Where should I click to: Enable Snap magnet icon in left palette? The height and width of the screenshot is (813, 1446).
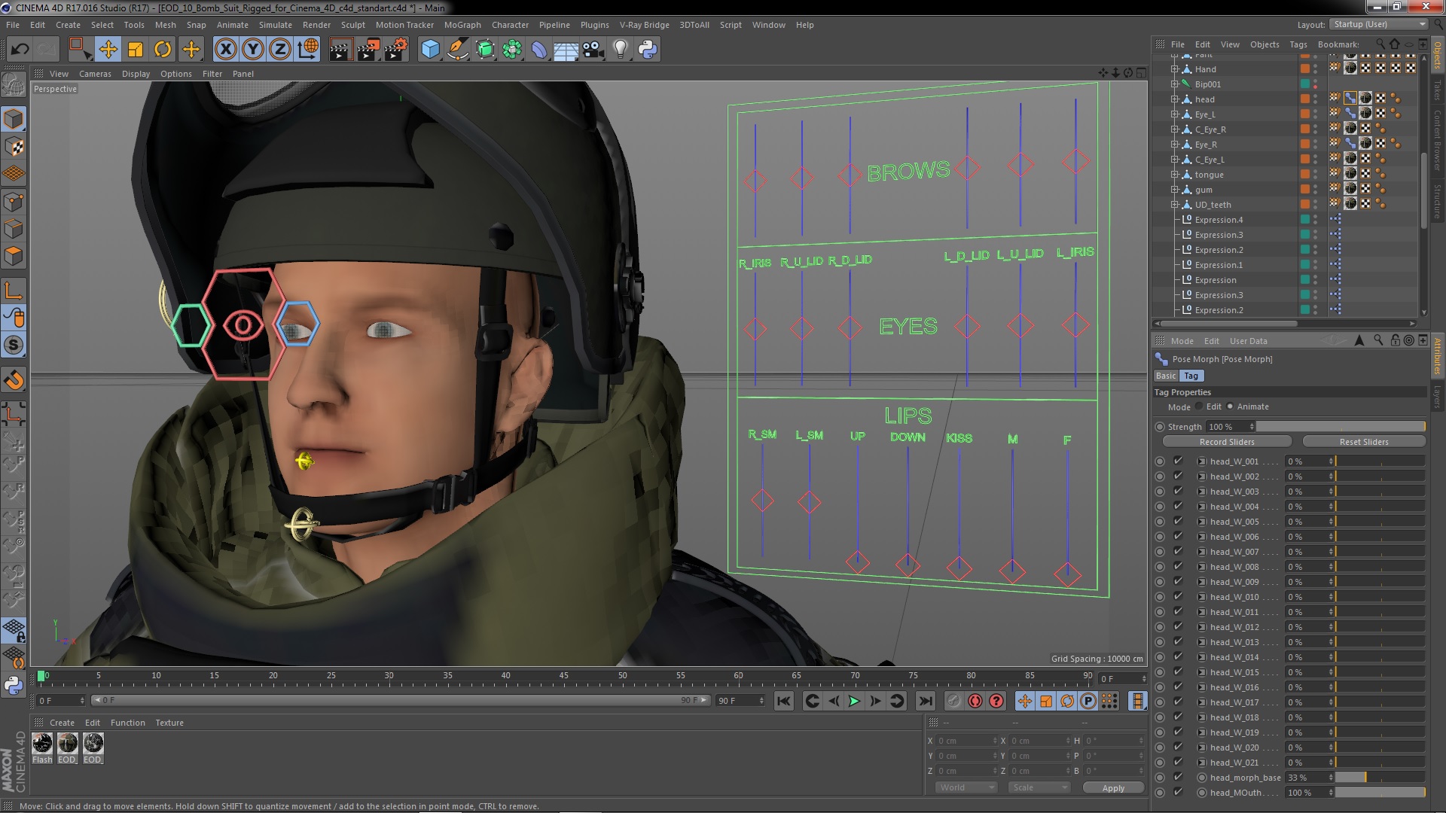click(x=14, y=380)
